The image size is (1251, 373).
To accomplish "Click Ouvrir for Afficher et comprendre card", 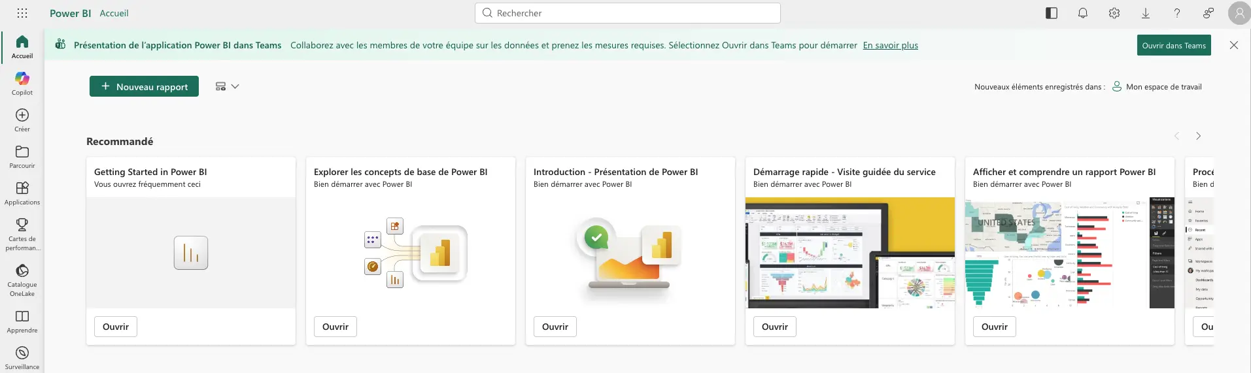I will coord(995,327).
